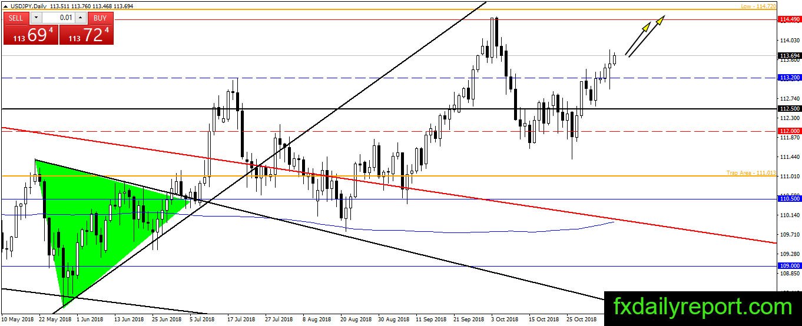Collapse the one-click trading panel triangle

5,6
